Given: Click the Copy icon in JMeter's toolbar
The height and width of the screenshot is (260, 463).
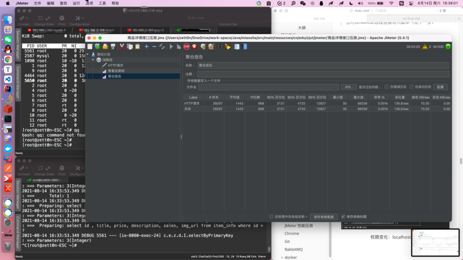Looking at the screenshot, I should coord(130,47).
